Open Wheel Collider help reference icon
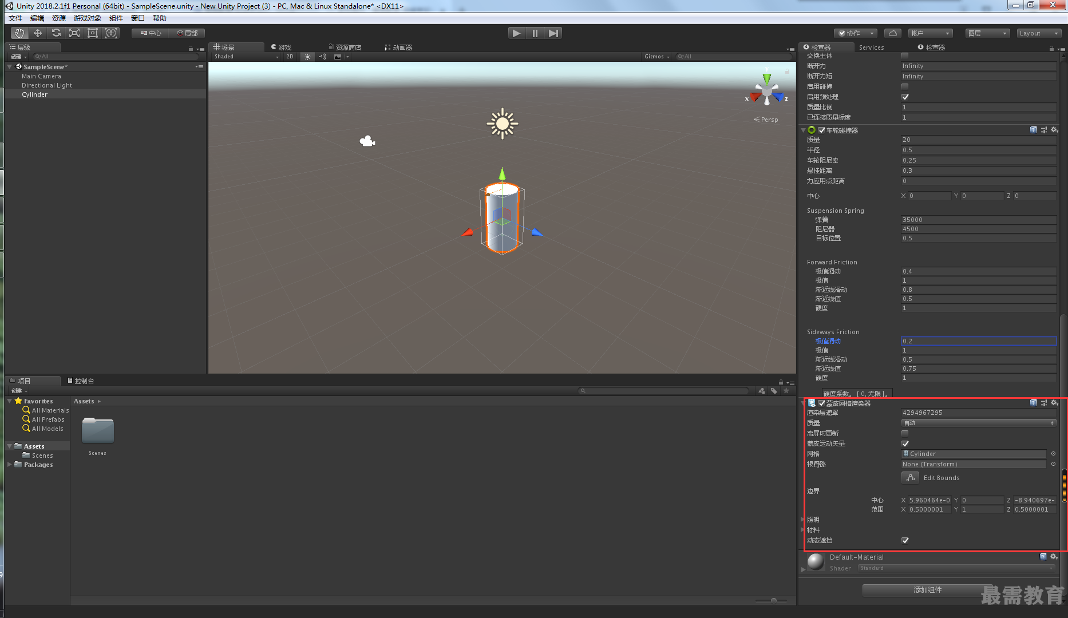This screenshot has width=1068, height=618. click(x=1034, y=130)
